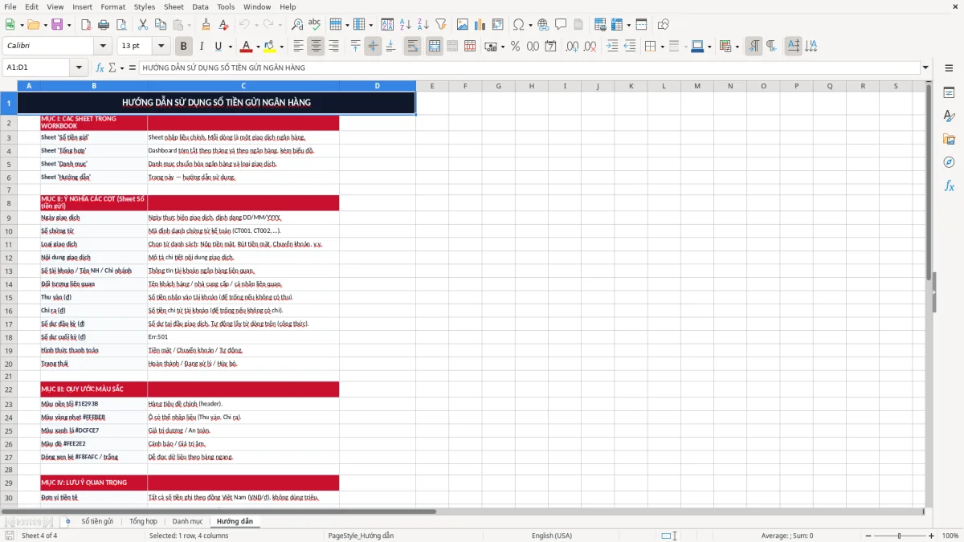Click the Sort Descending icon
The image size is (964, 542).
click(423, 25)
